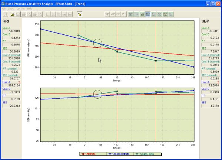Open the Show menu
Image resolution: width=222 pixels, height=160 pixels.
pos(11,8)
